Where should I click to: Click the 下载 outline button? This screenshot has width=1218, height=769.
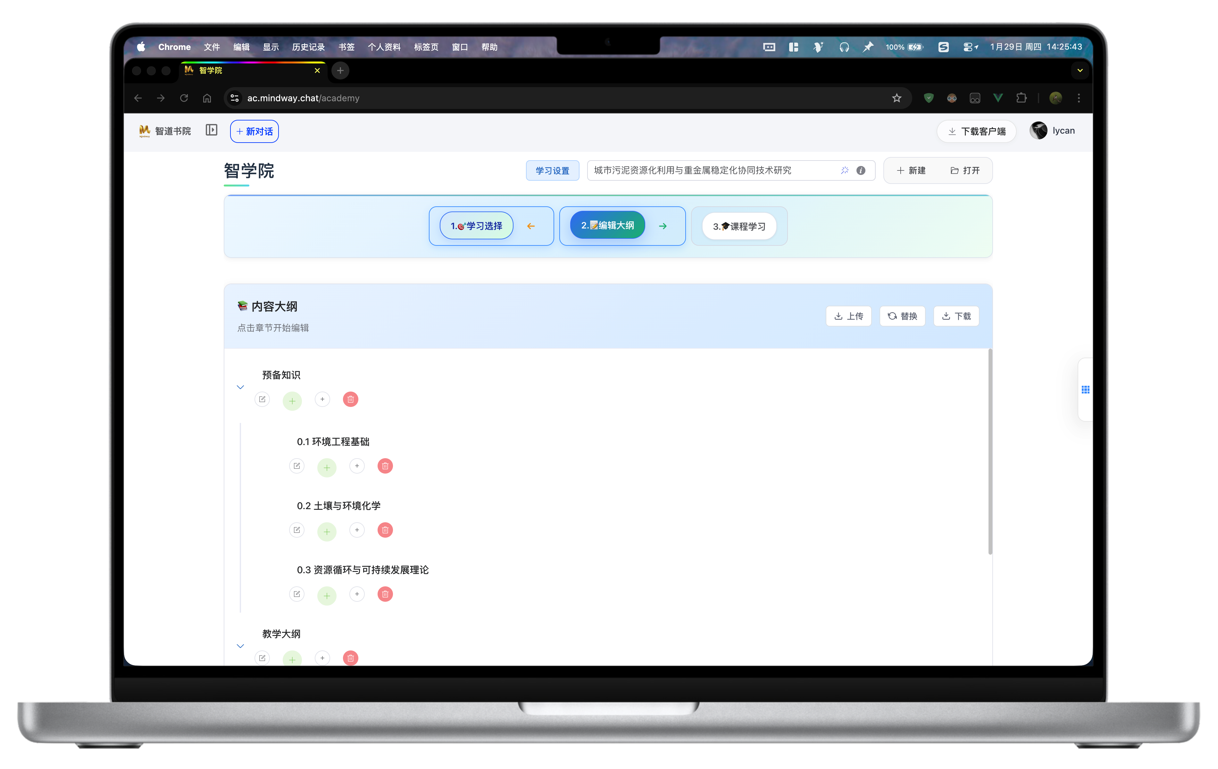pyautogui.click(x=956, y=316)
